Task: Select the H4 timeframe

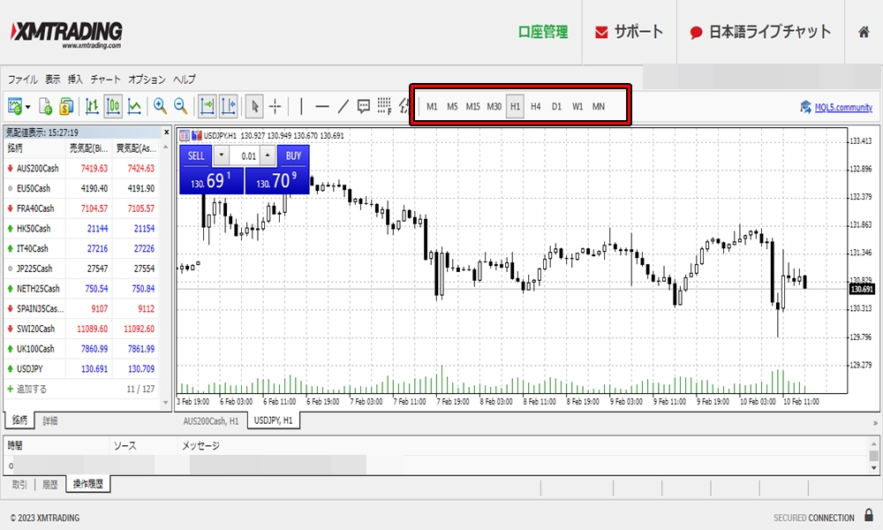Action: pyautogui.click(x=535, y=107)
